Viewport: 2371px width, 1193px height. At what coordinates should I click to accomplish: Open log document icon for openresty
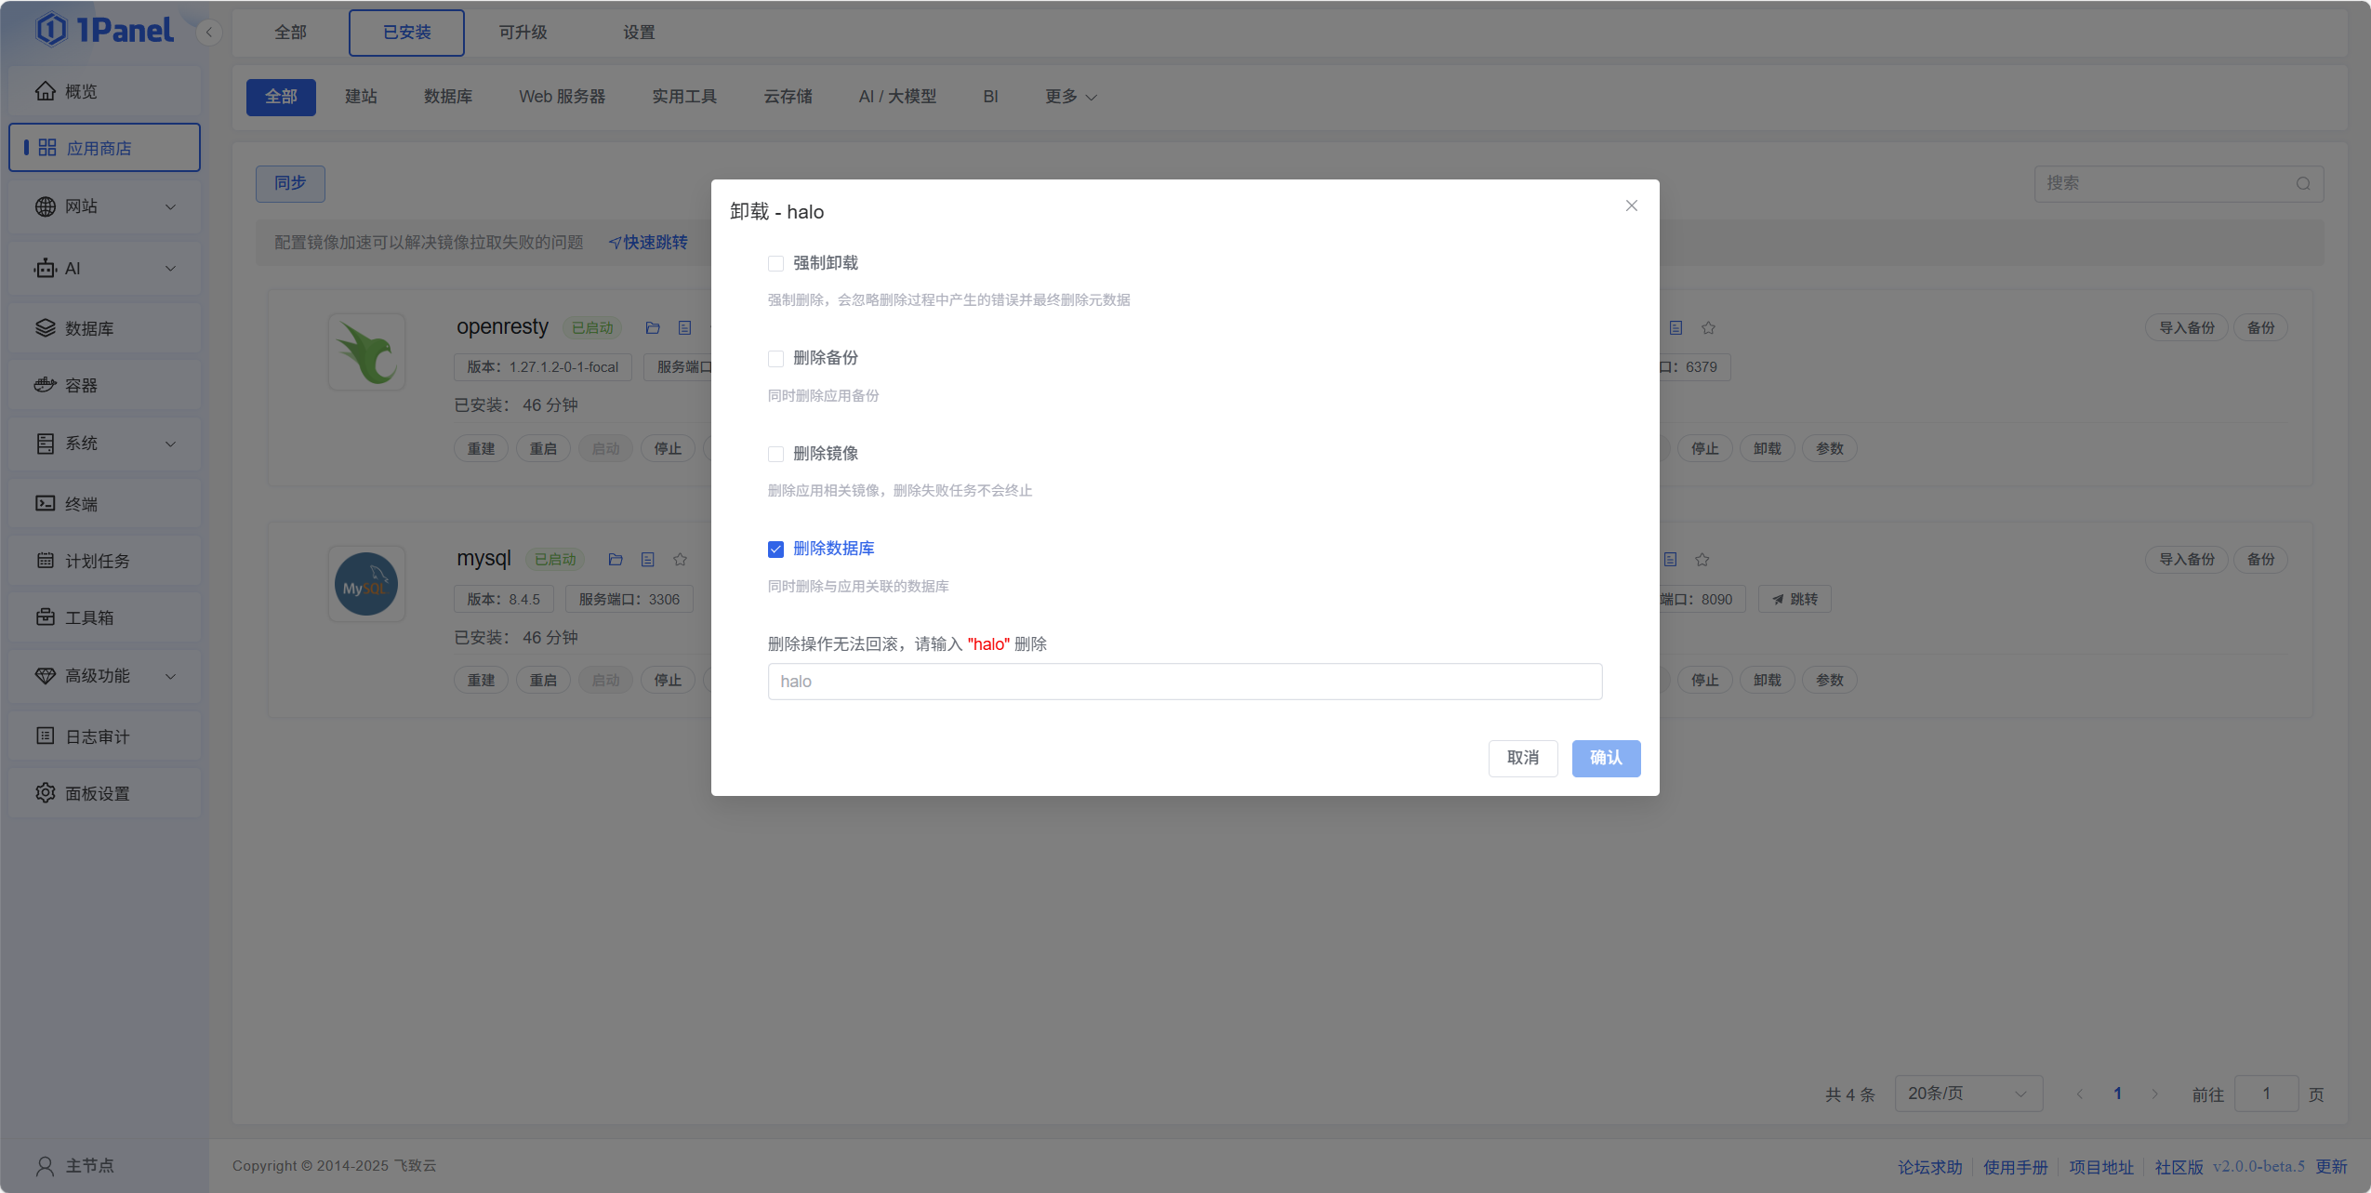(x=685, y=328)
